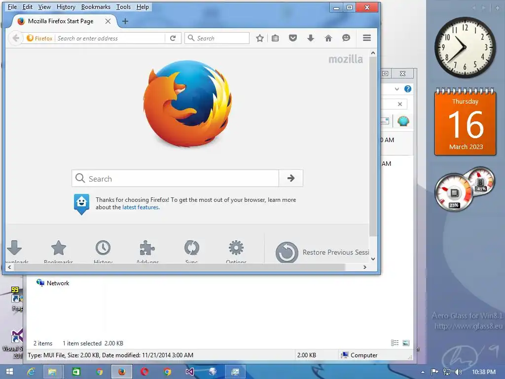Screen dimensions: 505x379
Task: Open Downloads arrow on start page
Action: pyautogui.click(x=14, y=248)
